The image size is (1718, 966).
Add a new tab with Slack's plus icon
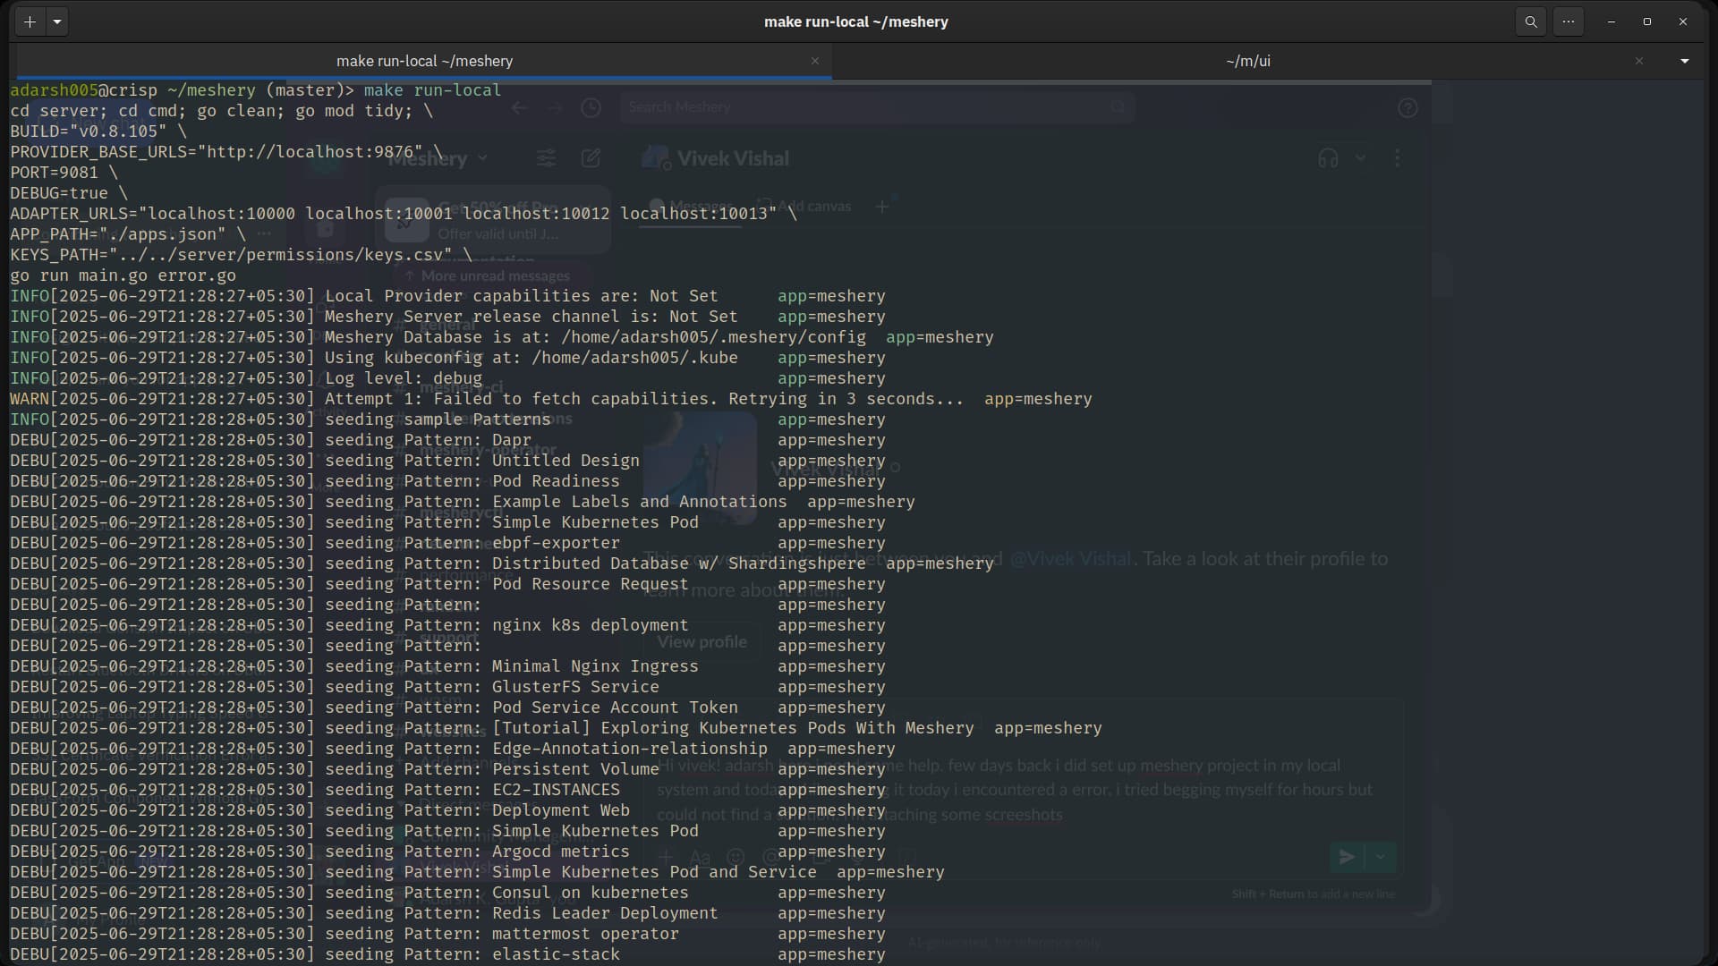point(882,207)
